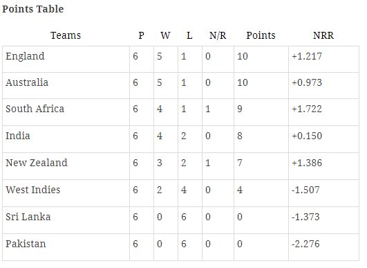This screenshot has width=367, height=268.
Task: Select the West Indies row label
Action: [33, 190]
